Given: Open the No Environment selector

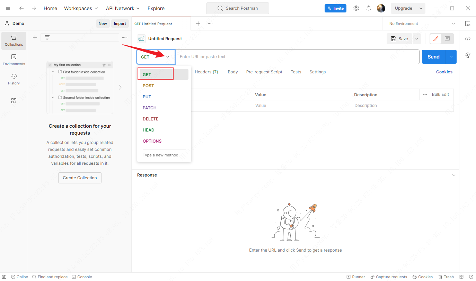Looking at the screenshot, I should tap(422, 24).
